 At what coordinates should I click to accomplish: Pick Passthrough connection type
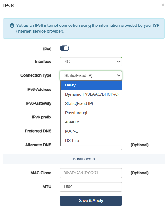click(91, 113)
